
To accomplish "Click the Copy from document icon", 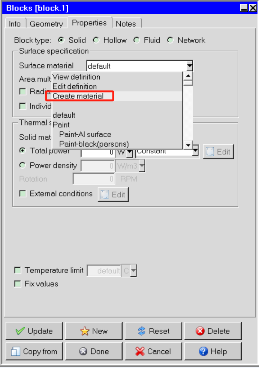I will tap(16, 351).
